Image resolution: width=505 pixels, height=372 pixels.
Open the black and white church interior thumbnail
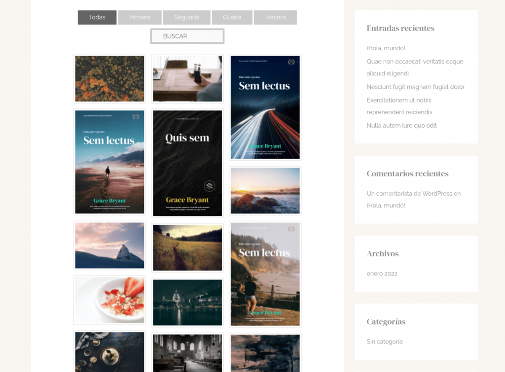click(x=187, y=353)
